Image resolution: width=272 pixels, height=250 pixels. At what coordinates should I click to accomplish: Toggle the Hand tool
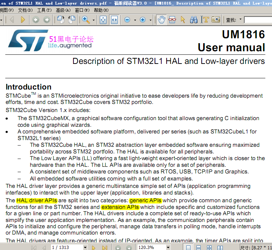pyautogui.click(x=162, y=20)
